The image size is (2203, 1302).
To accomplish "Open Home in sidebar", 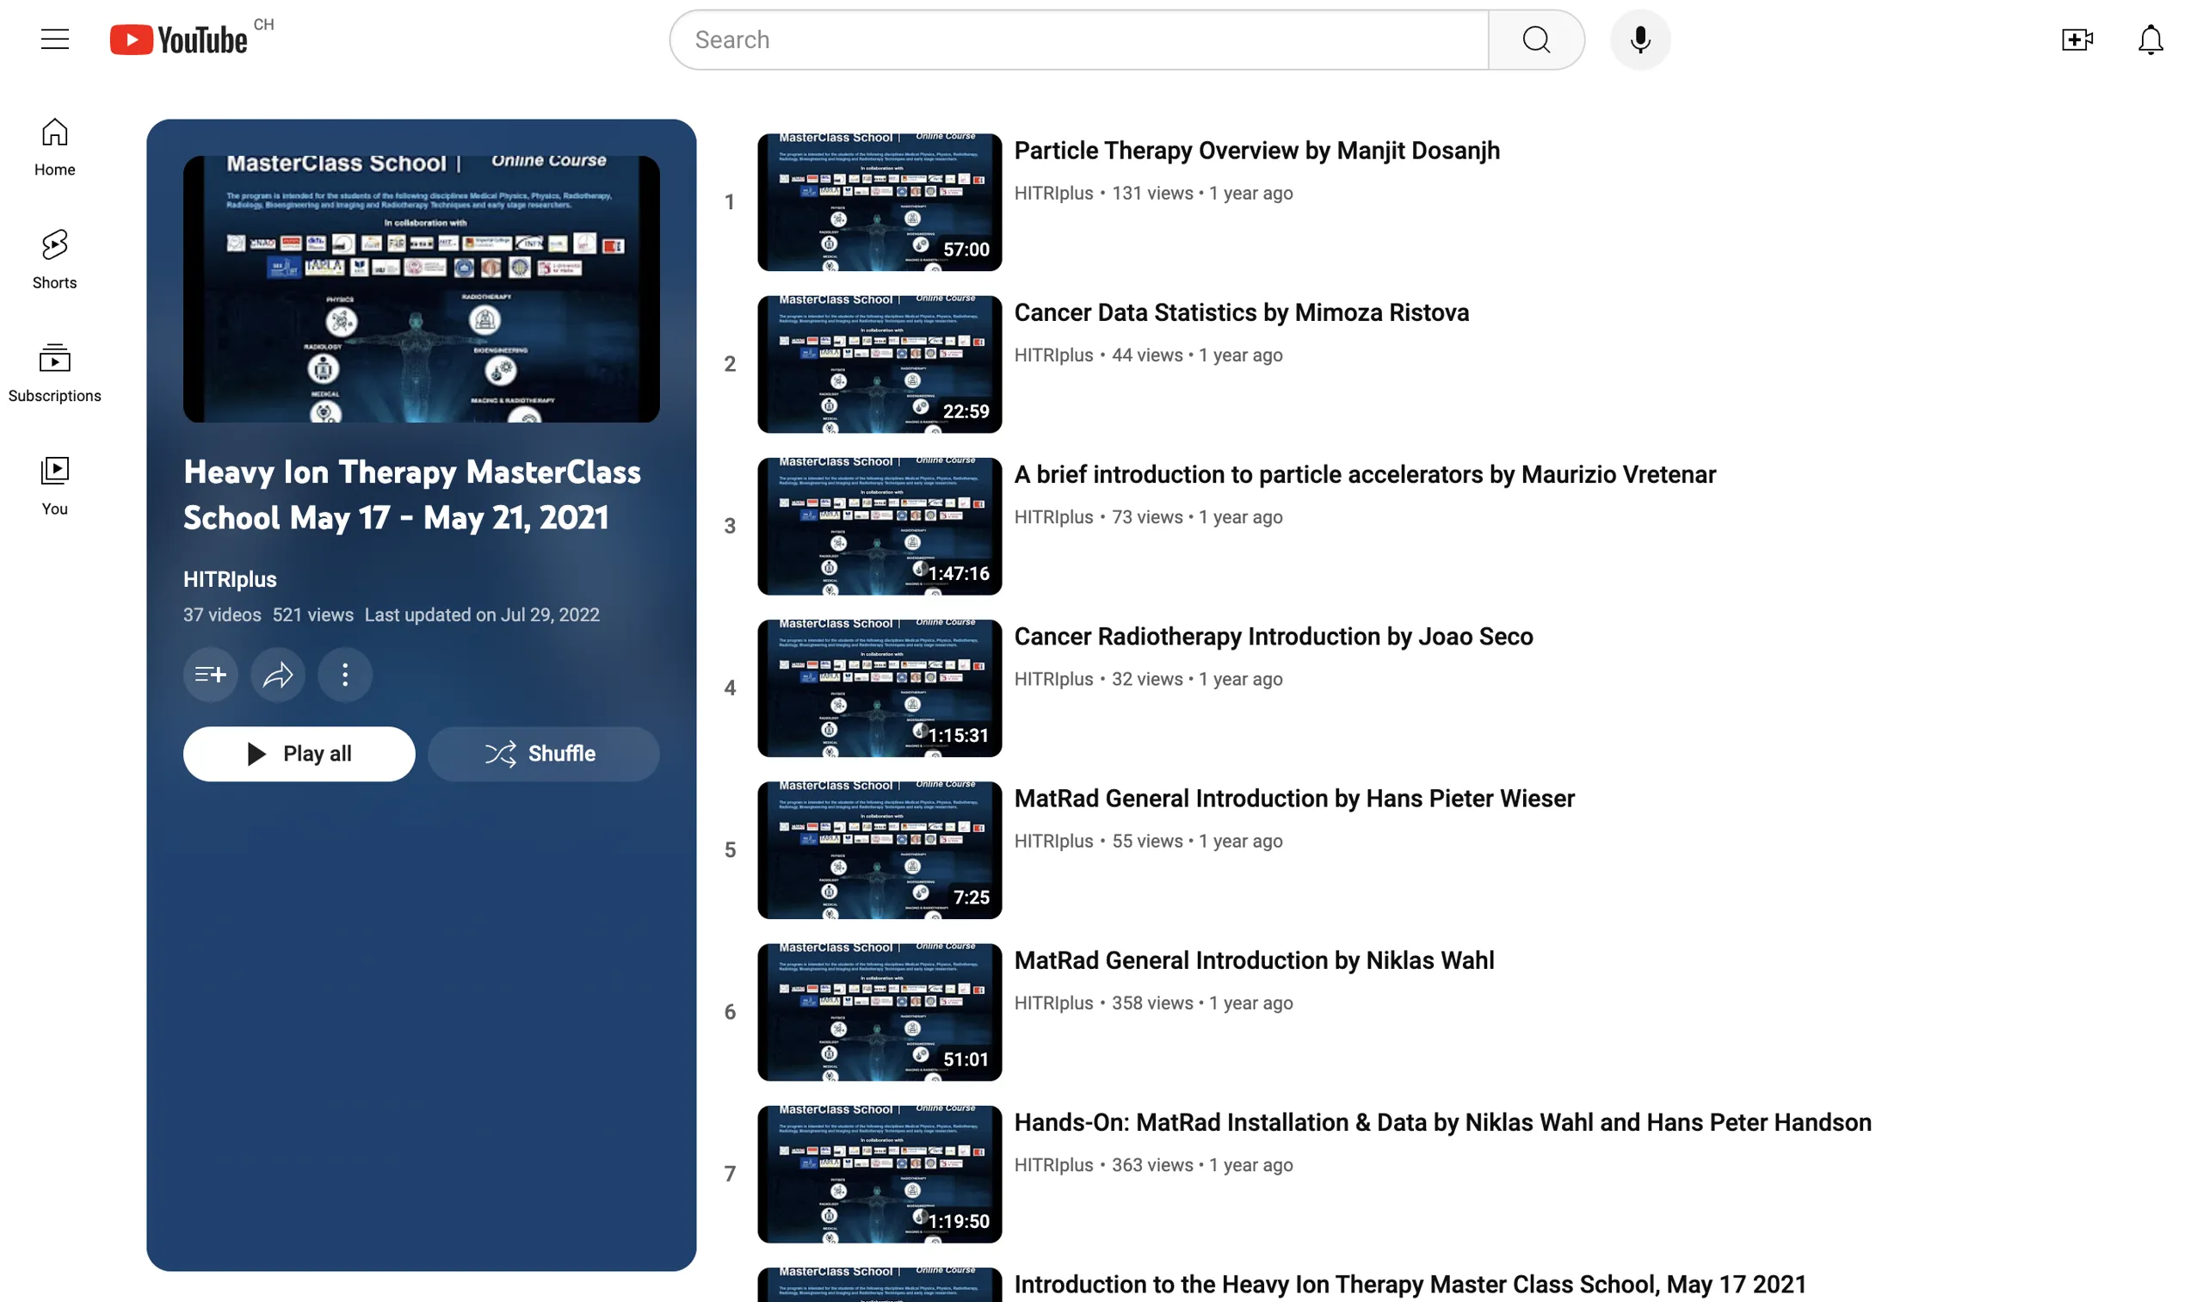I will tap(54, 147).
